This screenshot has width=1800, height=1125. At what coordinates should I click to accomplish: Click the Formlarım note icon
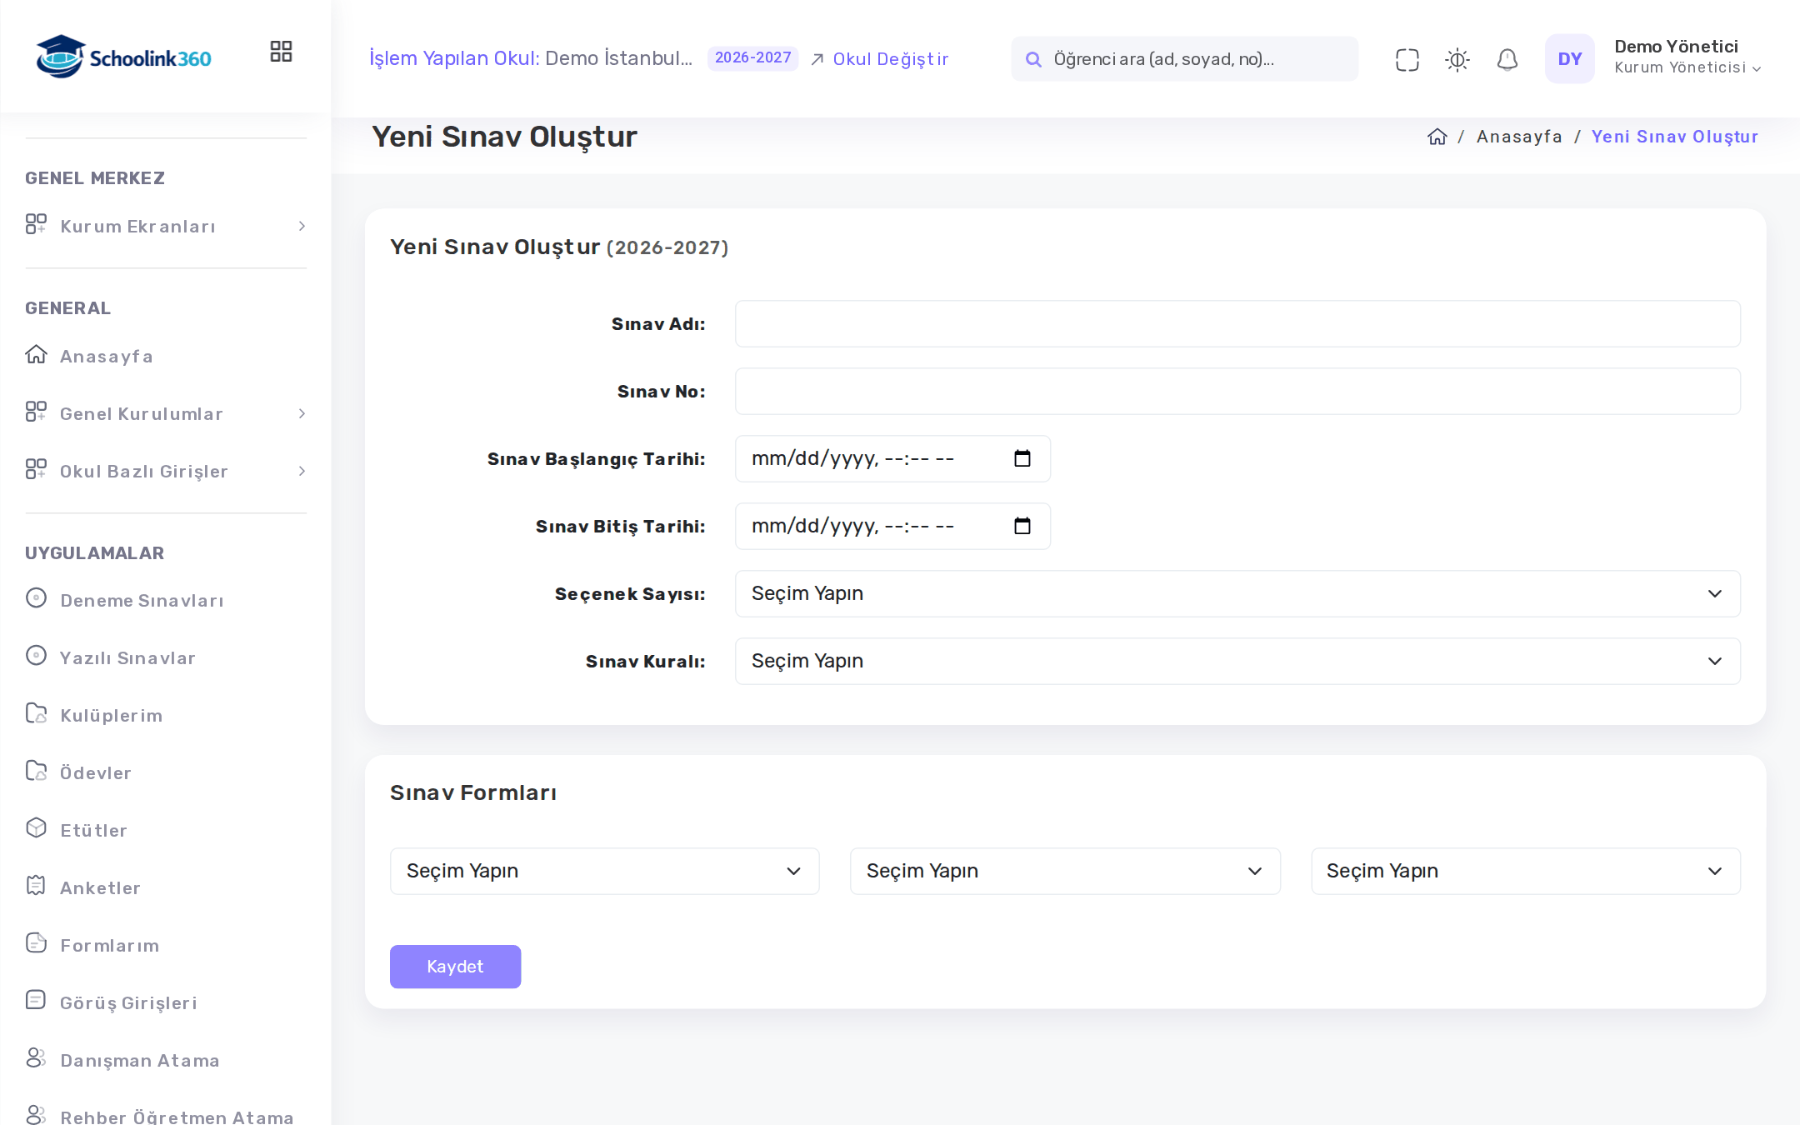36,943
